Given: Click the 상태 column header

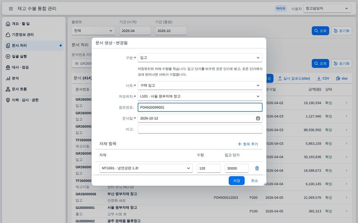Looking at the screenshot, I should [329, 90].
